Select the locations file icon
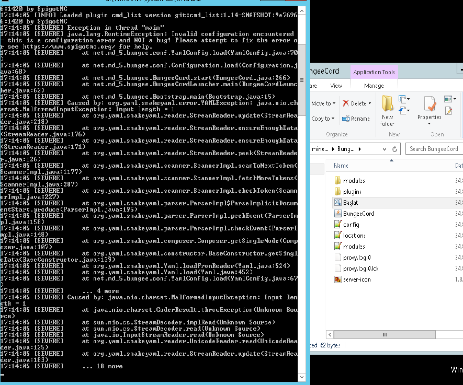 [337, 235]
